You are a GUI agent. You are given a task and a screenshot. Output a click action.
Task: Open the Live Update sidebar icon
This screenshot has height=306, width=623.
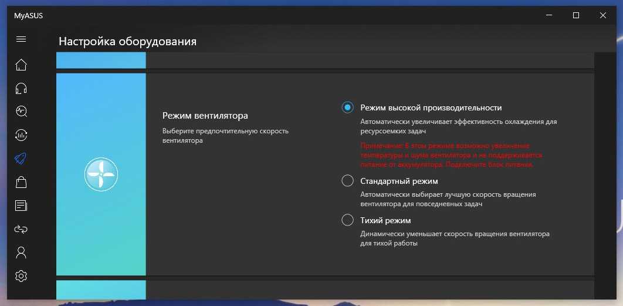pos(21,135)
